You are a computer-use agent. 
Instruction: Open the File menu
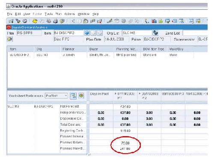point(9,14)
